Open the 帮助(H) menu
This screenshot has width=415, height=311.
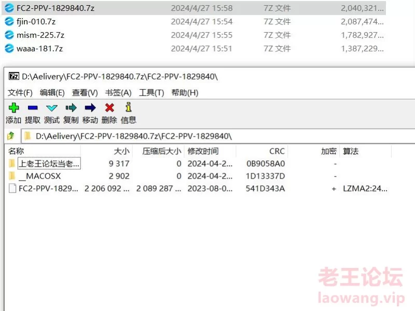(x=185, y=93)
